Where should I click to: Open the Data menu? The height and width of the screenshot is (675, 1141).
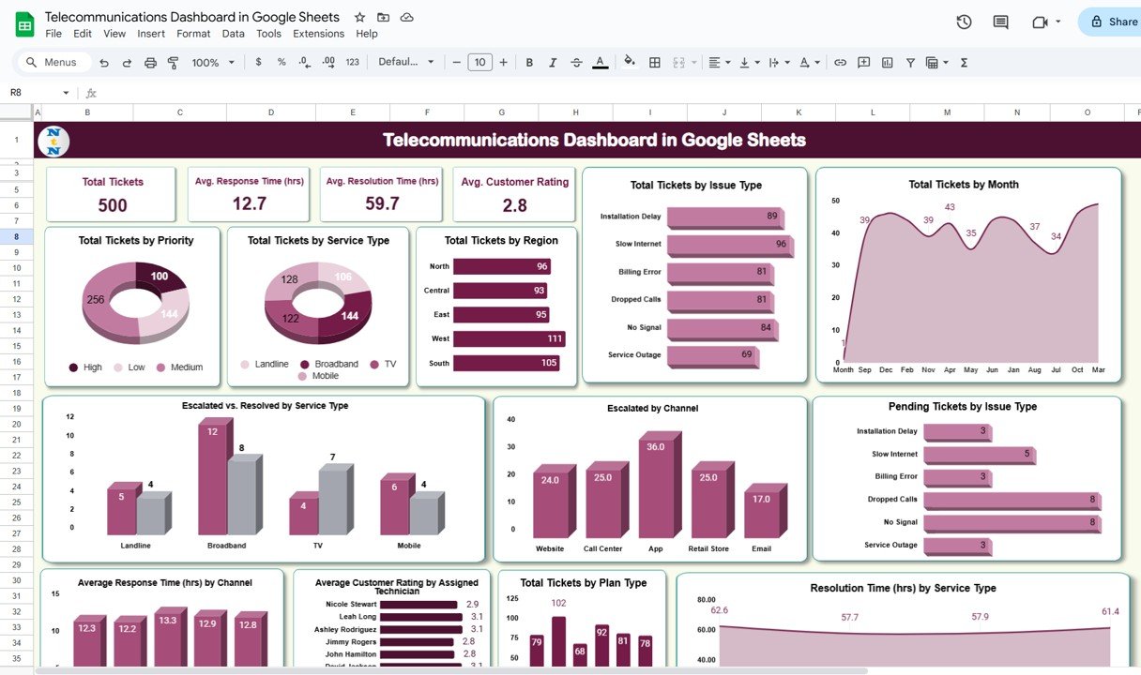click(x=234, y=34)
